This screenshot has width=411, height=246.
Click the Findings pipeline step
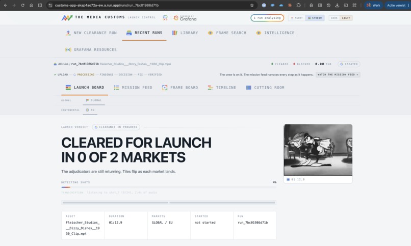pos(107,74)
